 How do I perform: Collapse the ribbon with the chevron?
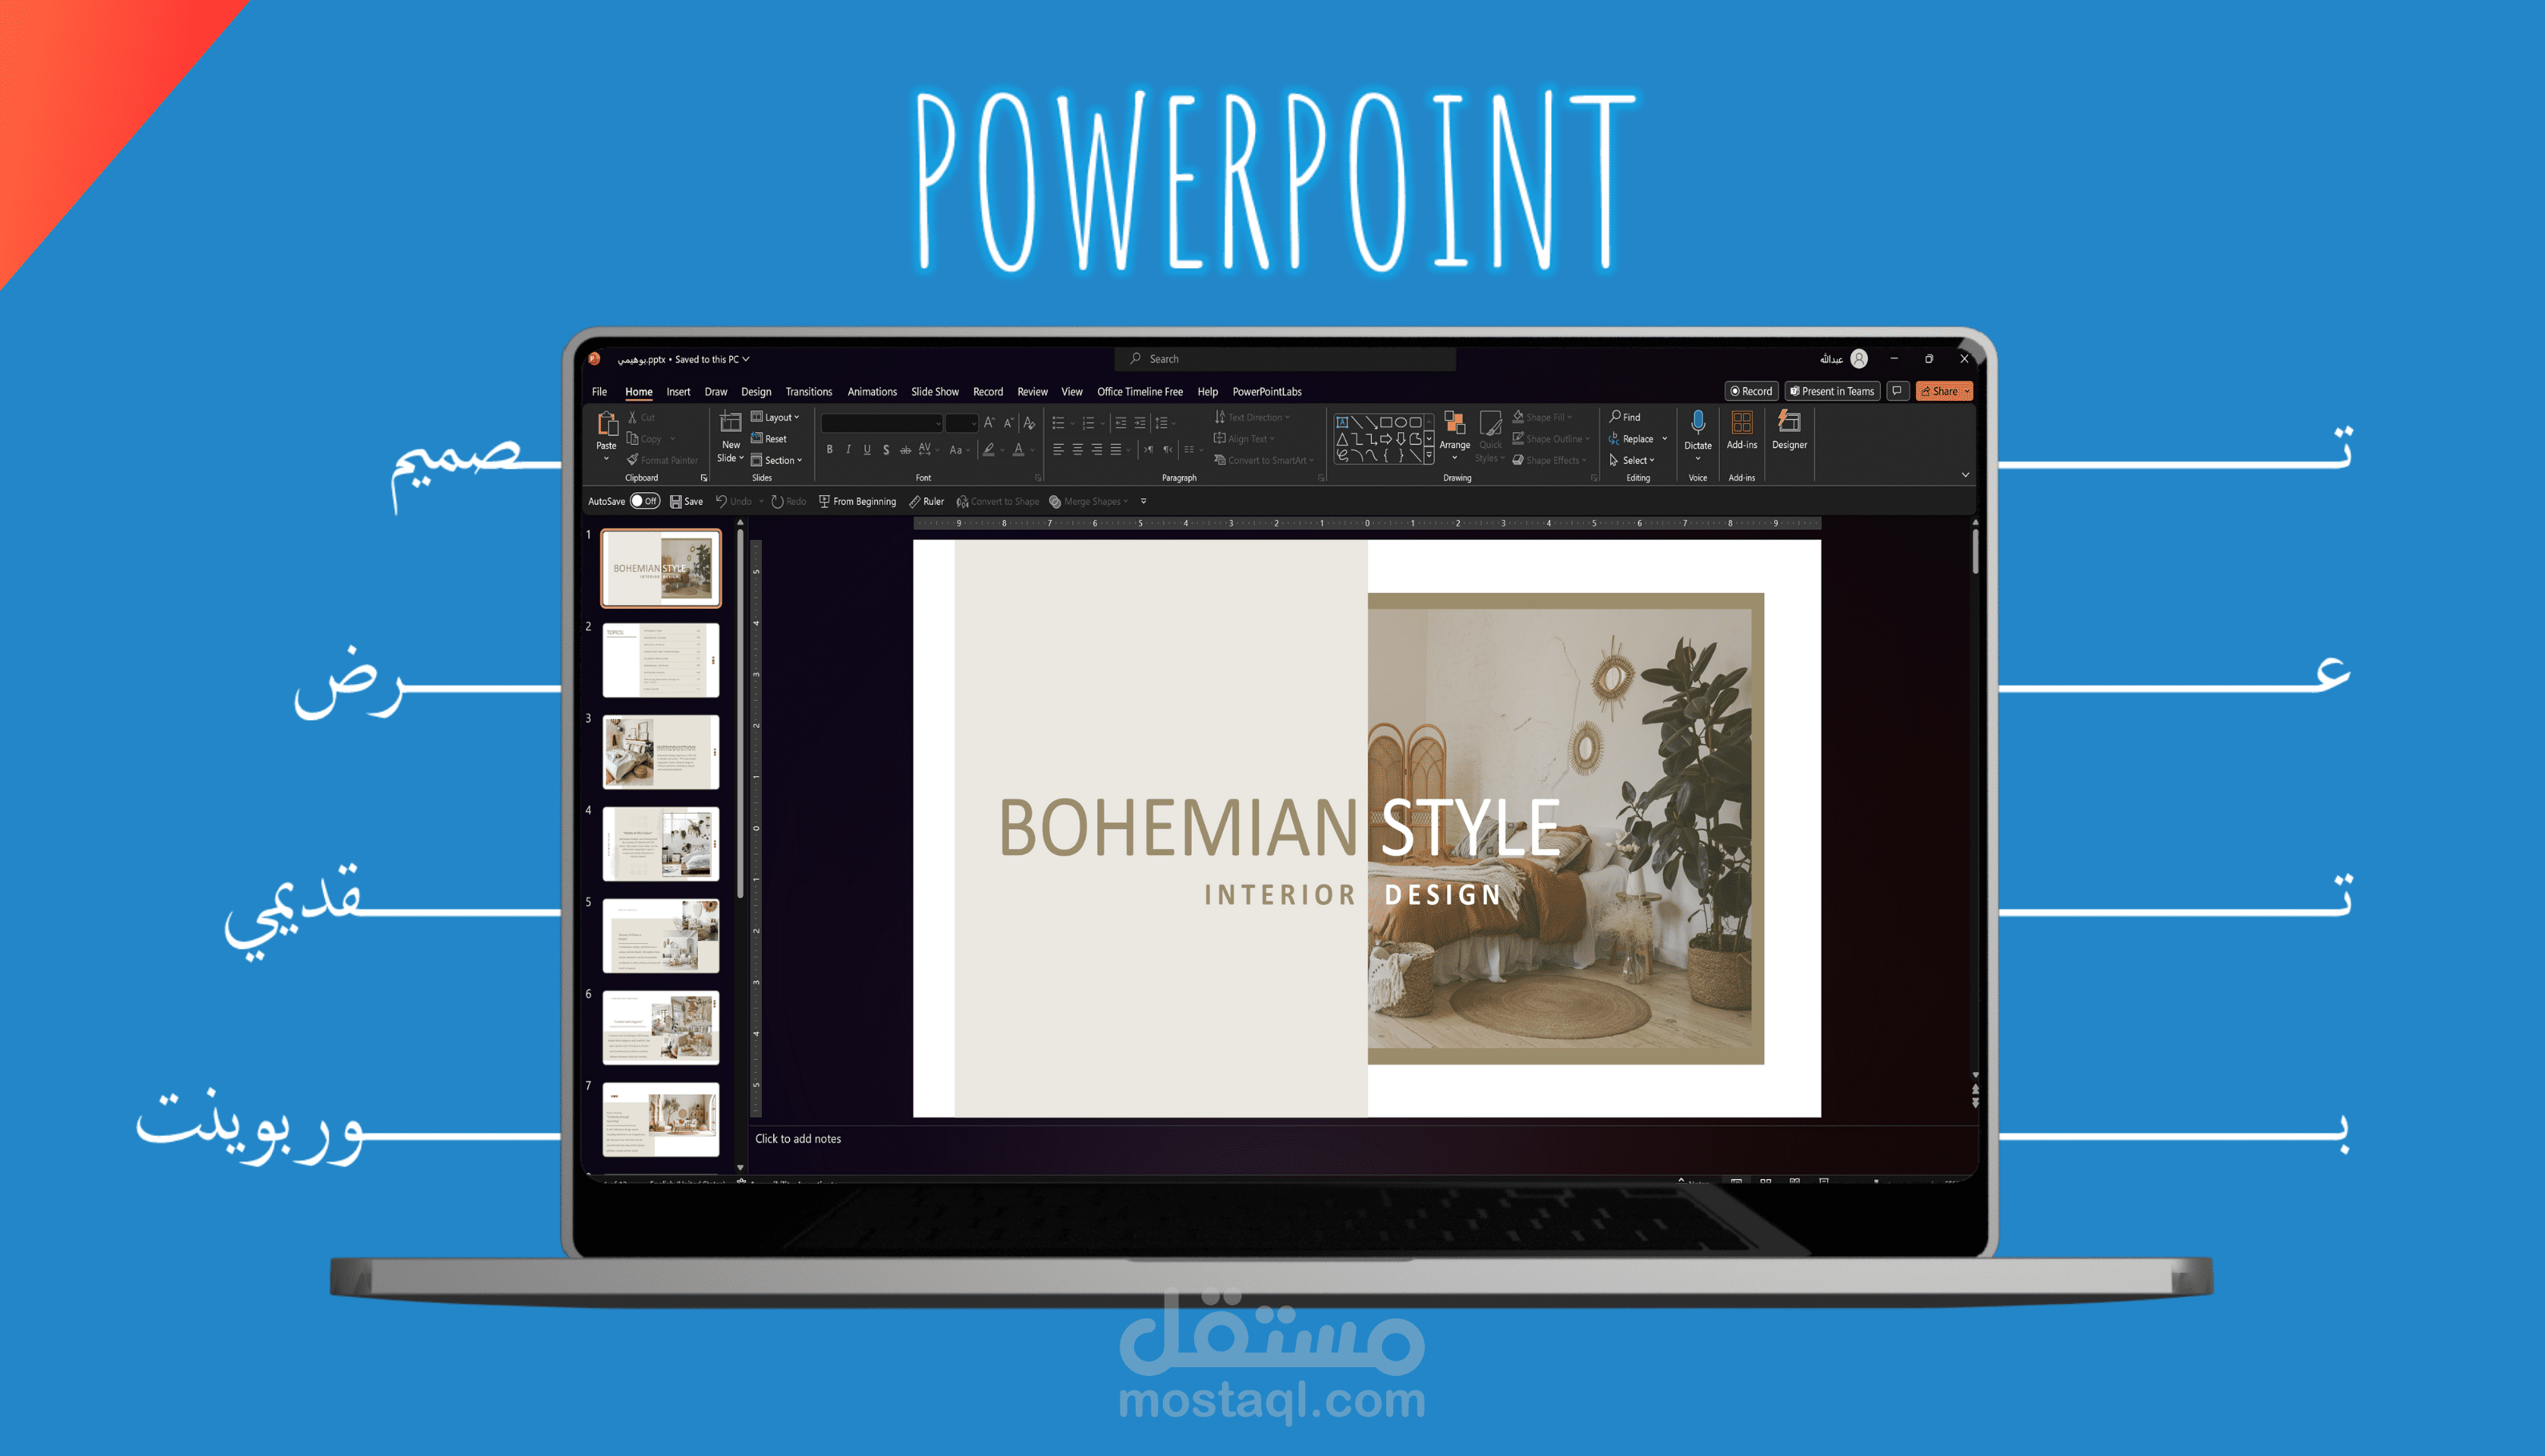pyautogui.click(x=1966, y=475)
